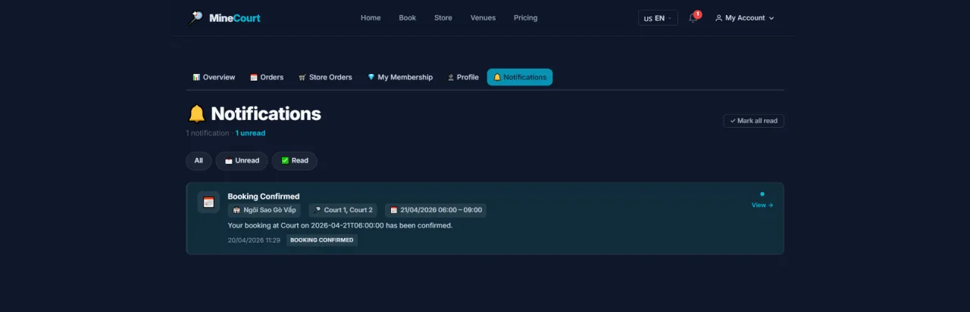970x312 pixels.
Task: Click the BOOKING CONFIRMED status badge
Action: point(322,240)
